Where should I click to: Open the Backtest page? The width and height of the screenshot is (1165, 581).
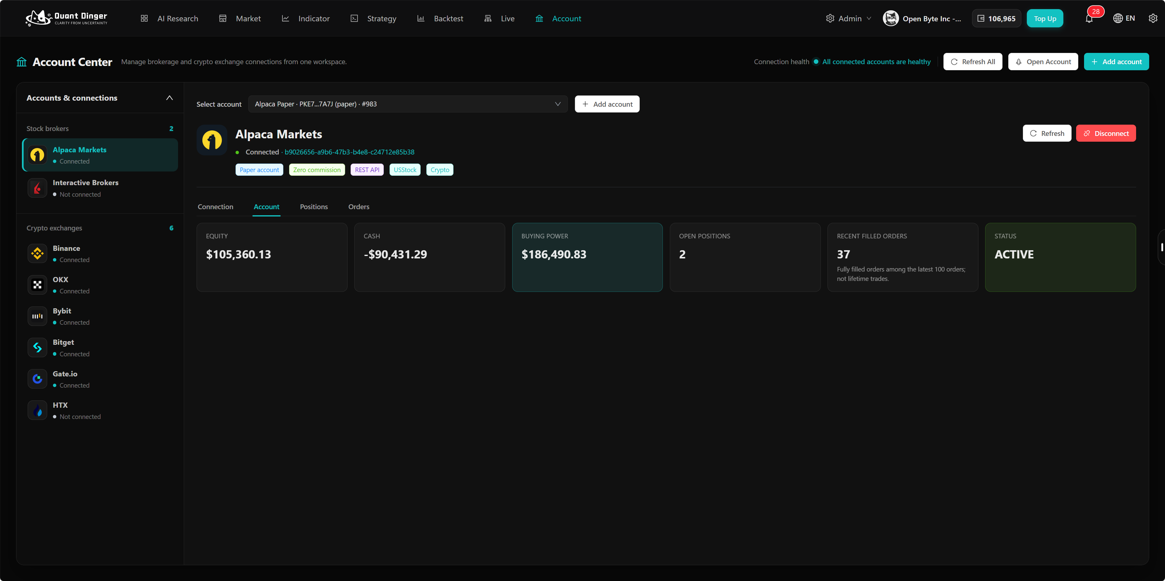[440, 19]
